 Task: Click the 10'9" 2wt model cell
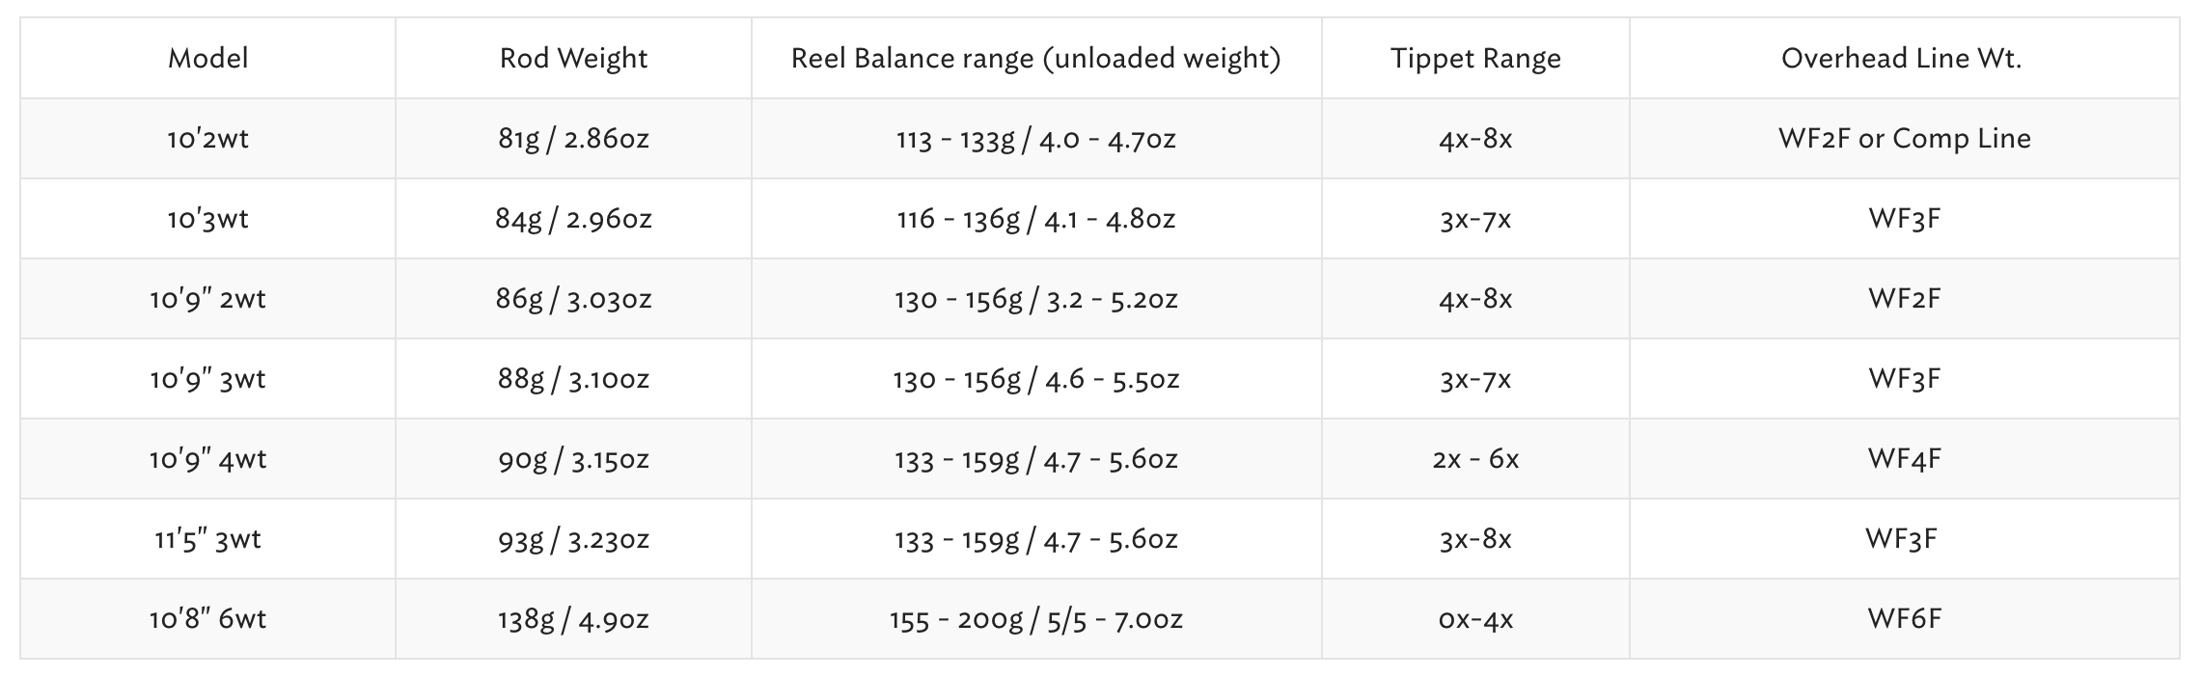click(x=207, y=299)
